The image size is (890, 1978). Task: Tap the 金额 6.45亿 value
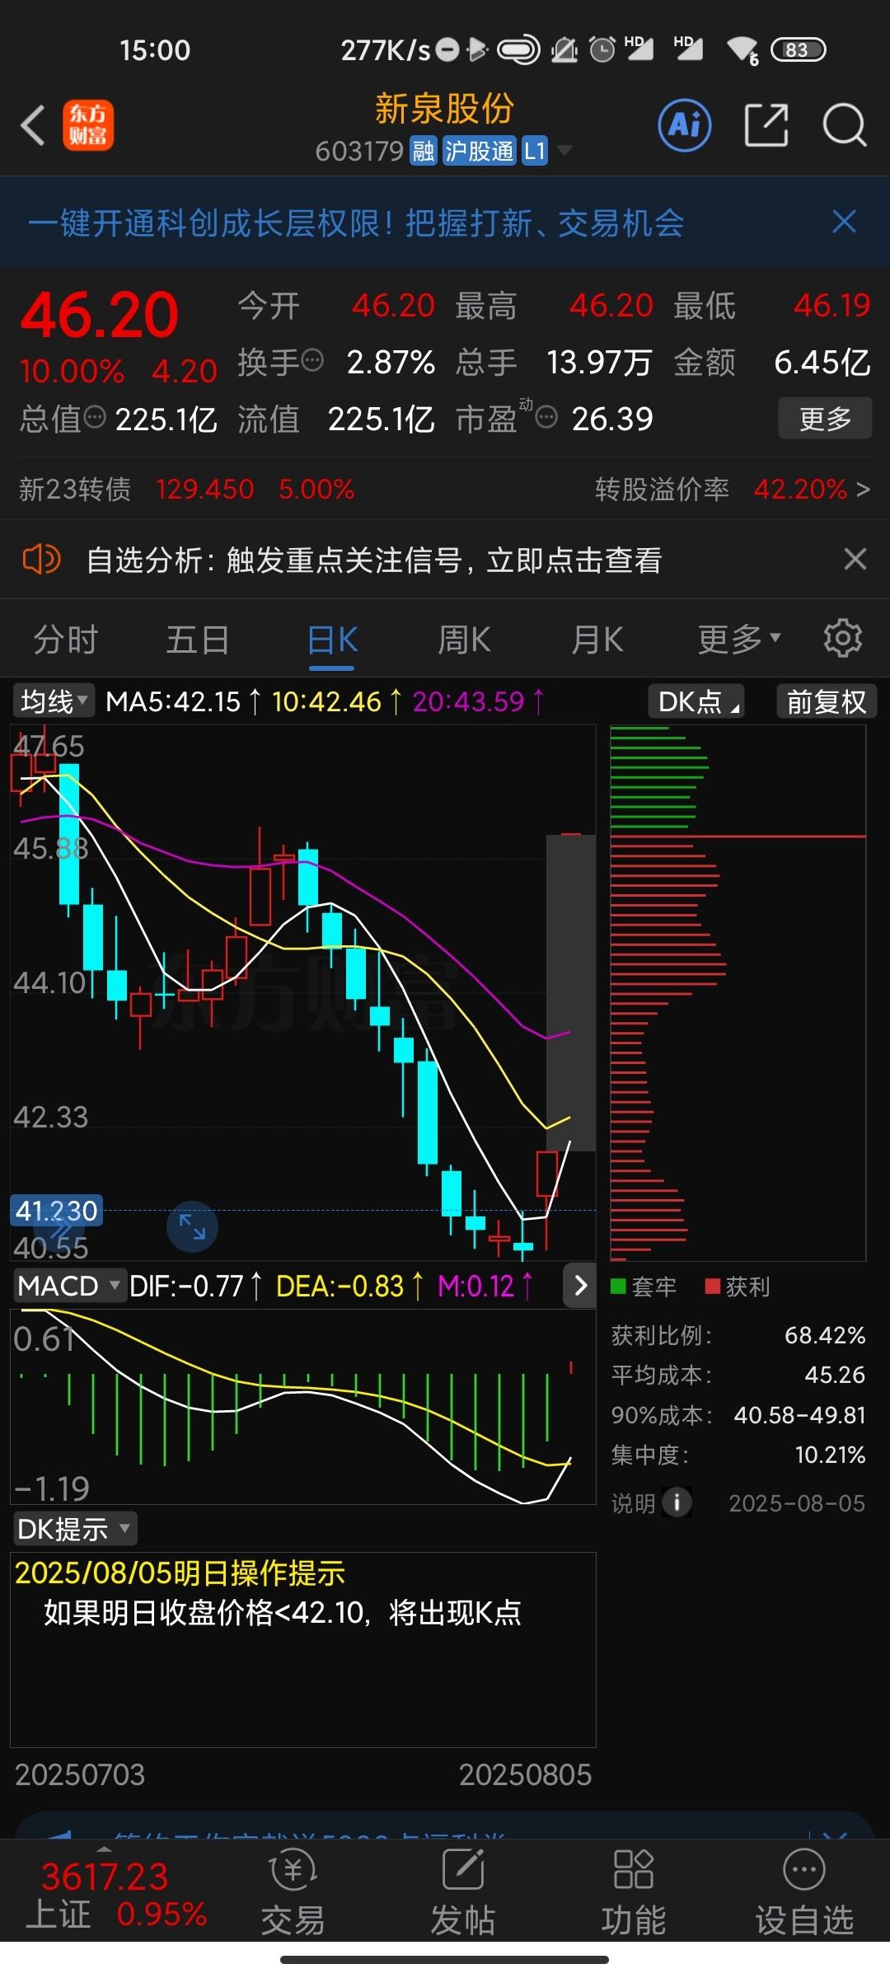click(822, 363)
